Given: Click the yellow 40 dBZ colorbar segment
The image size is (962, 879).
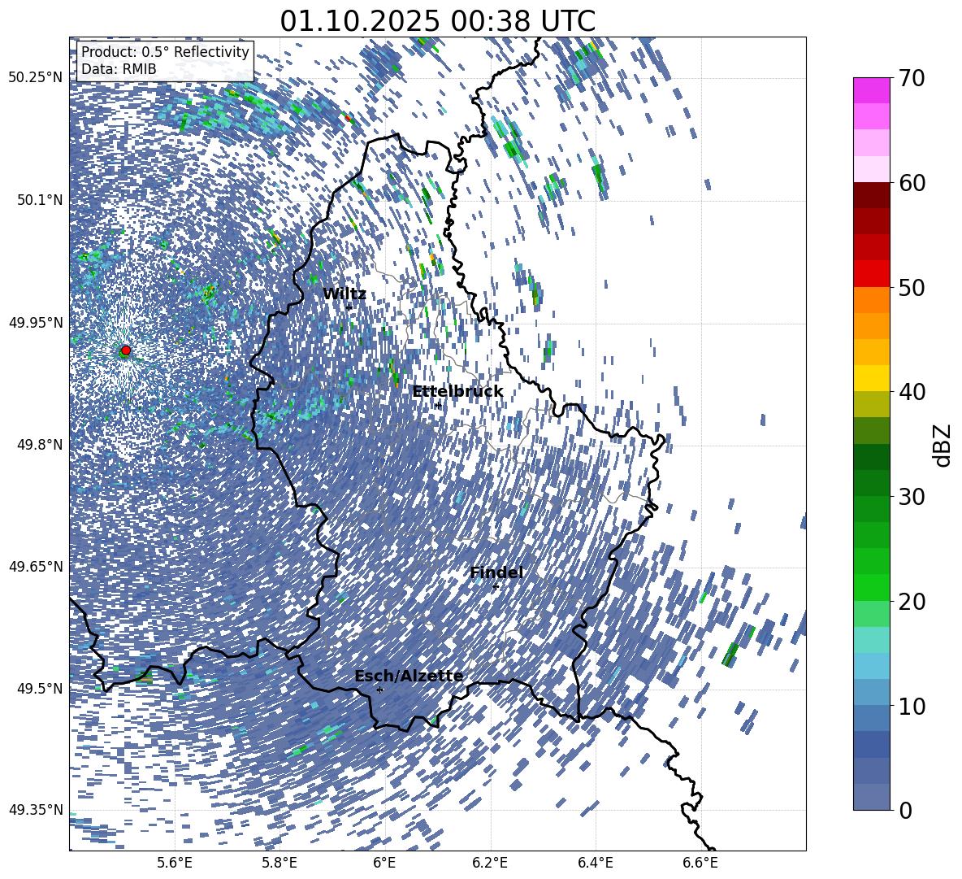Looking at the screenshot, I should point(871,378).
